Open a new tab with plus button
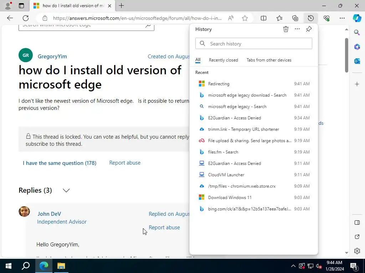 point(121,6)
